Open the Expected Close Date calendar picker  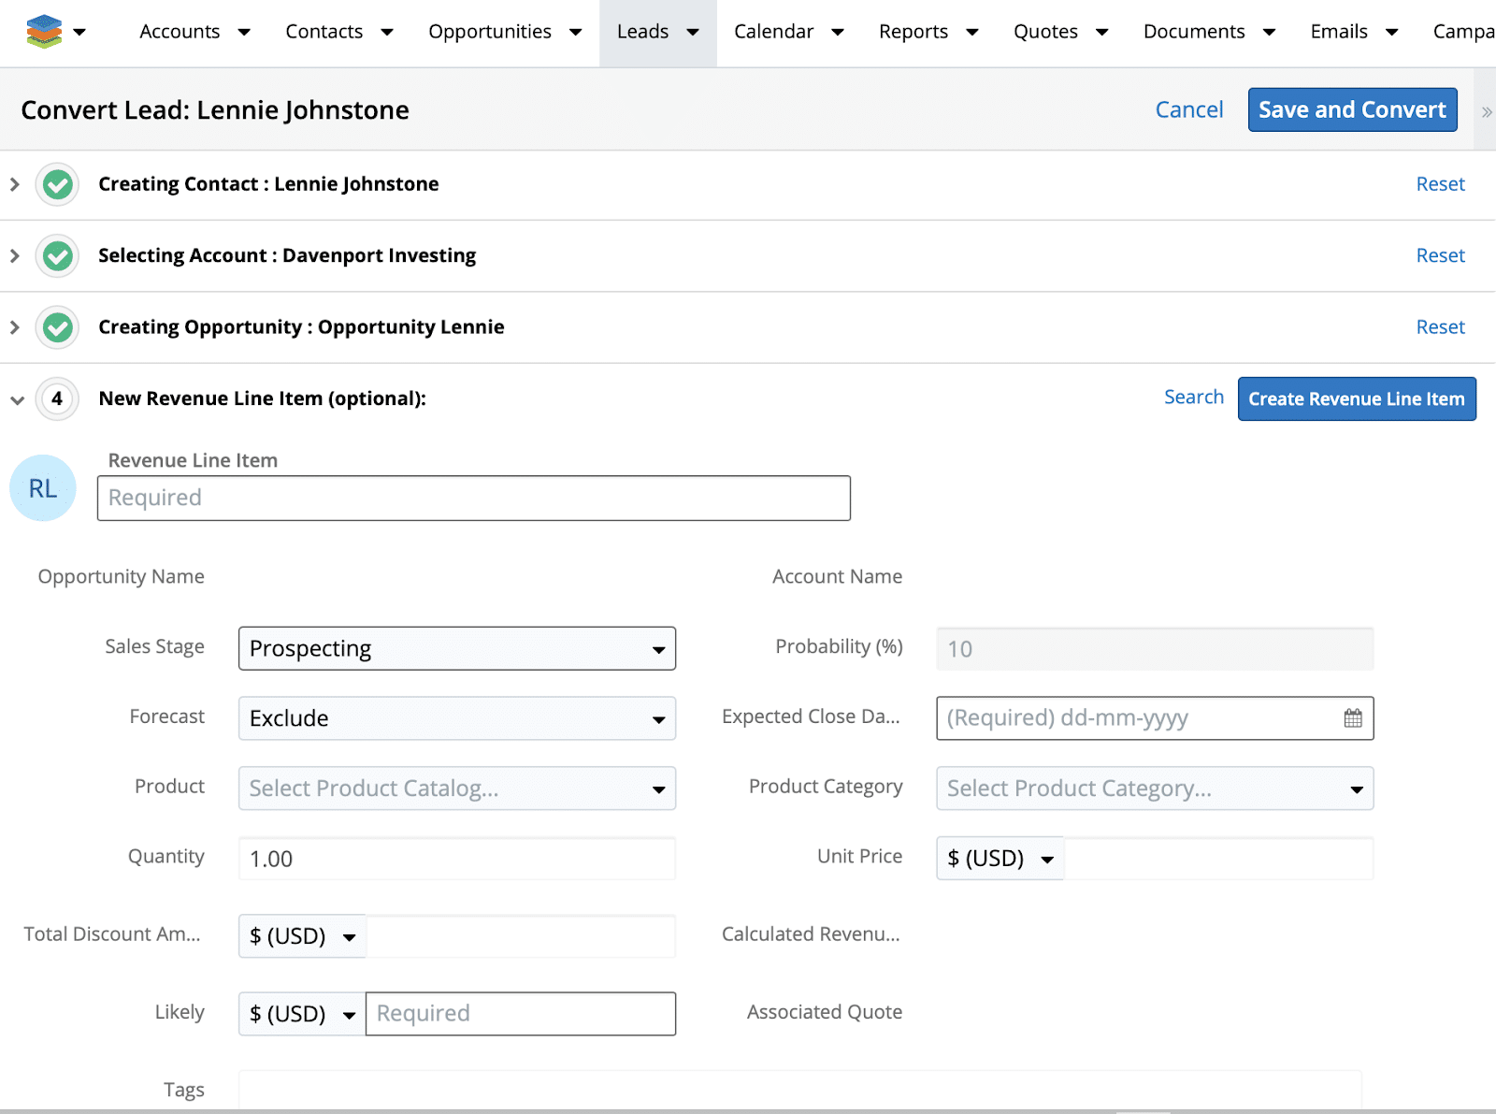pos(1353,718)
